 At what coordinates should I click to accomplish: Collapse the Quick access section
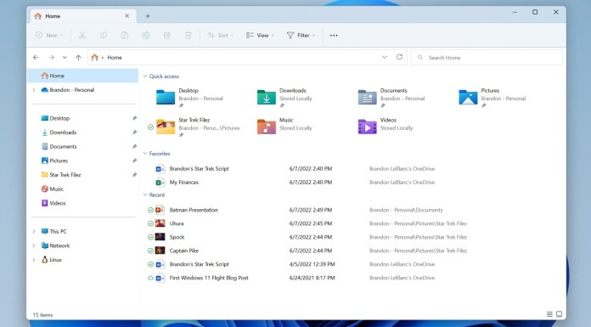pyautogui.click(x=145, y=76)
